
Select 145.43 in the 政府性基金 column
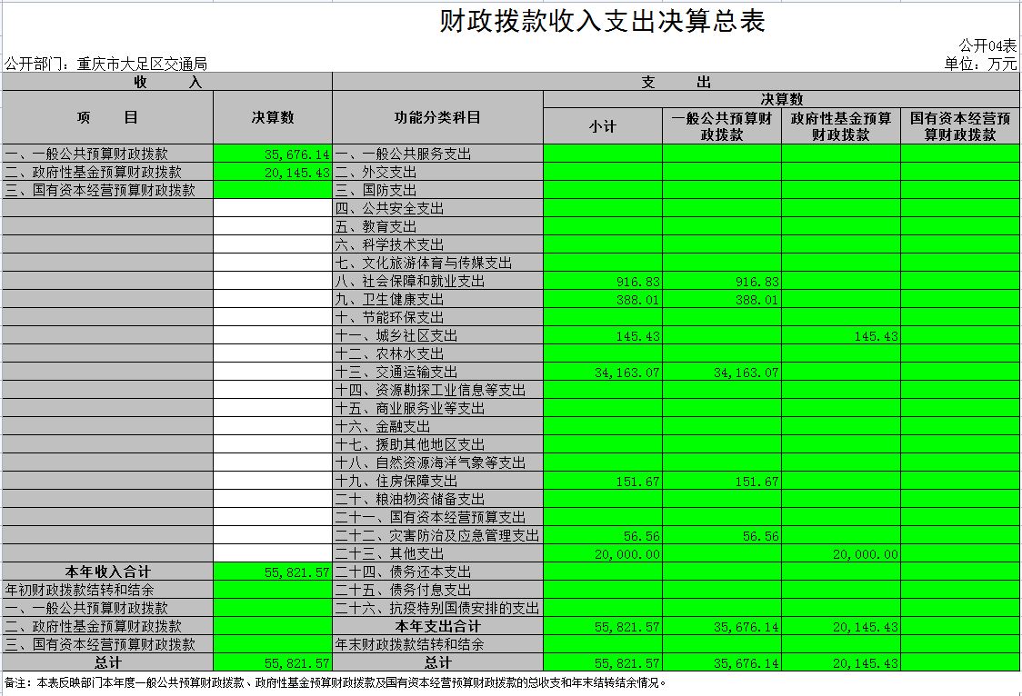pos(841,336)
